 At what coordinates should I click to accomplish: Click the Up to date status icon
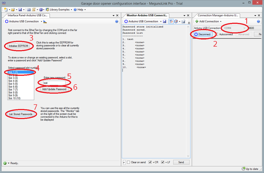[243, 169]
